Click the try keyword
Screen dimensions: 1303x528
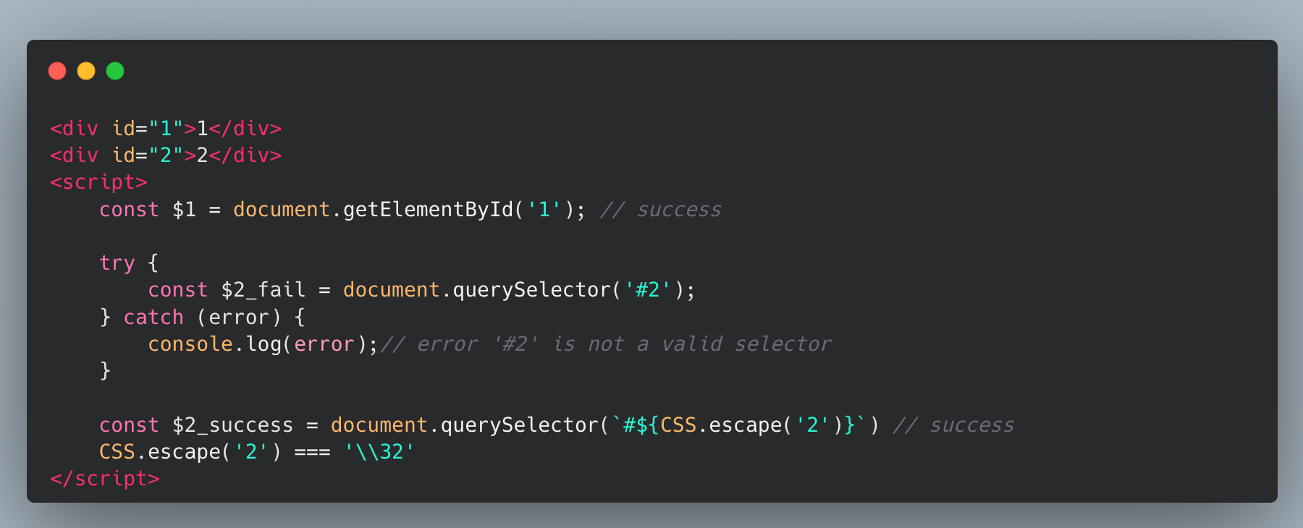pyautogui.click(x=117, y=263)
